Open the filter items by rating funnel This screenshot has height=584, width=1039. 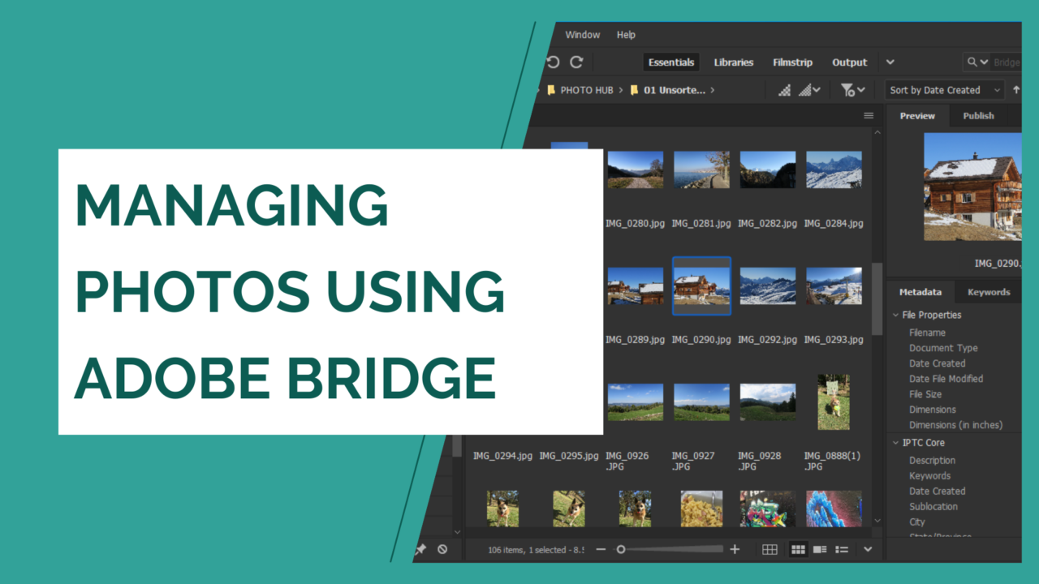[x=851, y=90]
